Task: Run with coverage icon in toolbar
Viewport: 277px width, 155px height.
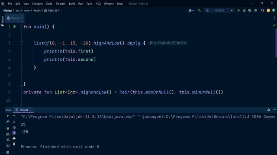Action: [250, 10]
